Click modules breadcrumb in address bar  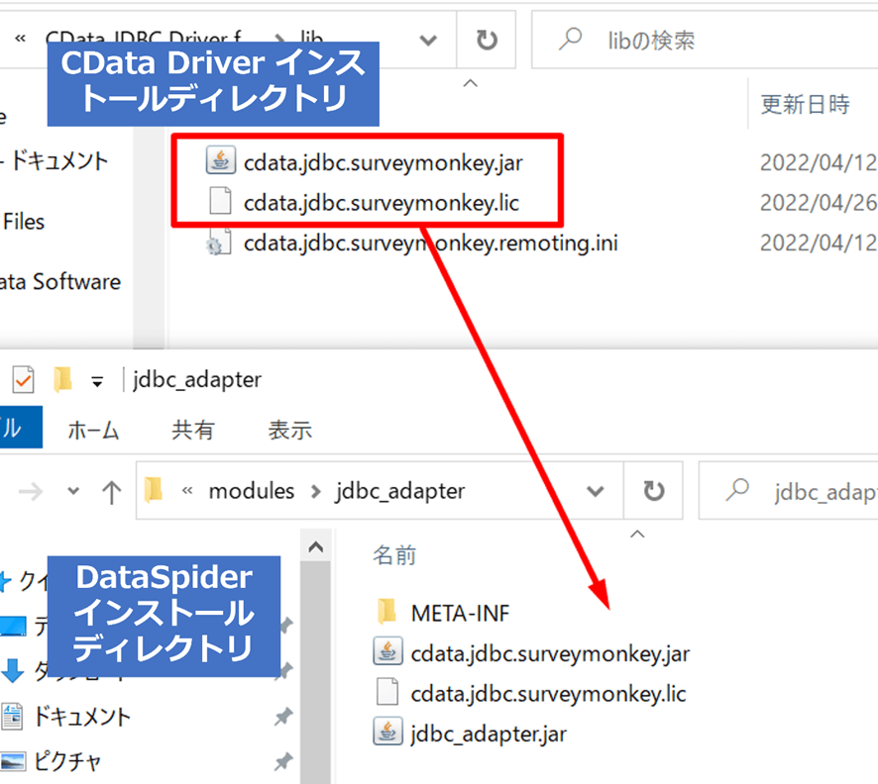(x=252, y=491)
